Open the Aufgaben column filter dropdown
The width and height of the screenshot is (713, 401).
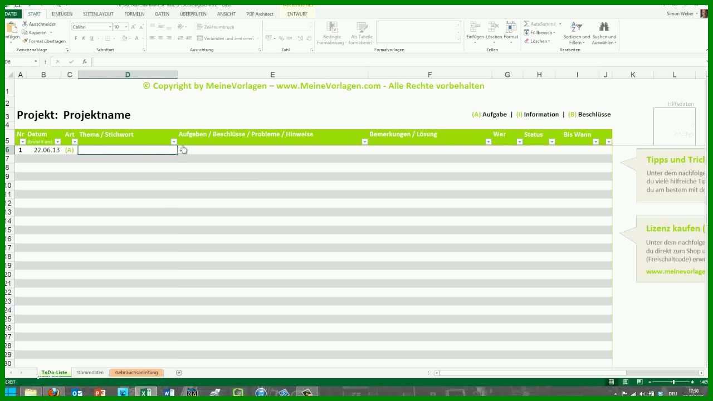(365, 142)
